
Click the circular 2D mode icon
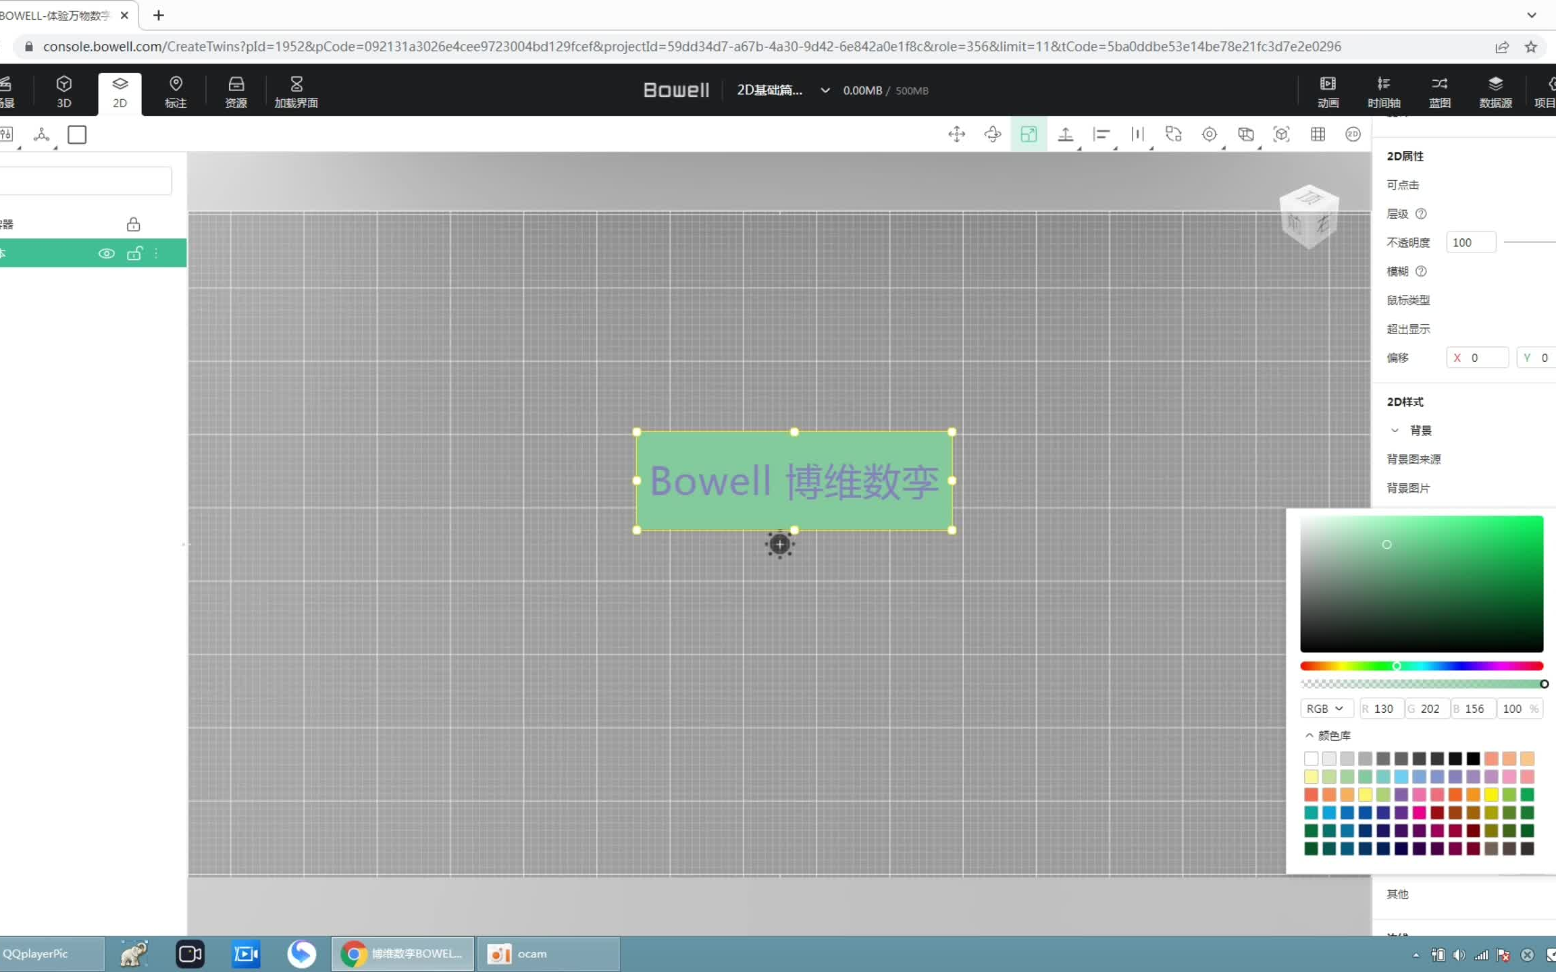click(1353, 134)
